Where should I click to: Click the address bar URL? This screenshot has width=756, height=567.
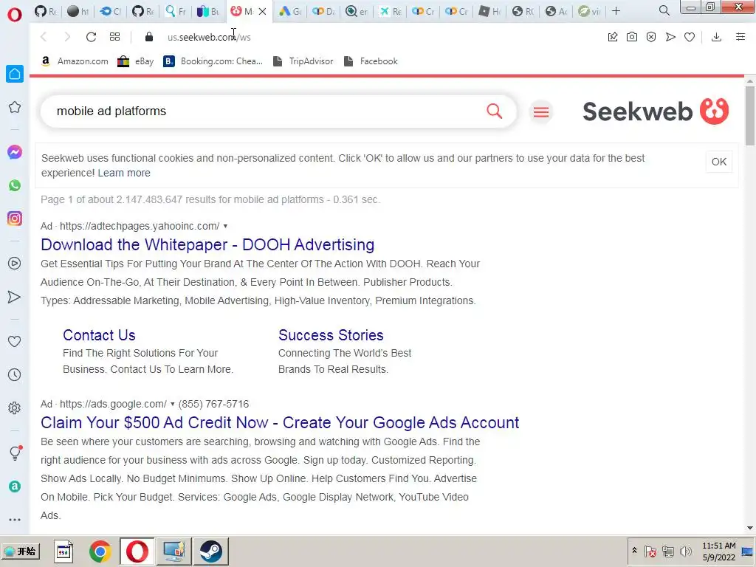pyautogui.click(x=209, y=37)
